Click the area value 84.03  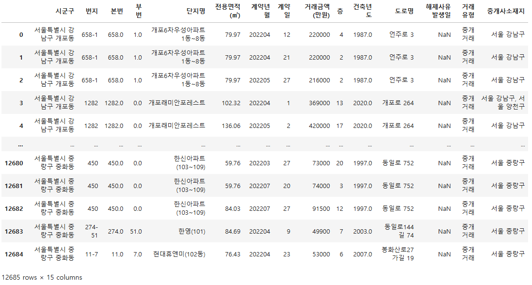click(233, 208)
